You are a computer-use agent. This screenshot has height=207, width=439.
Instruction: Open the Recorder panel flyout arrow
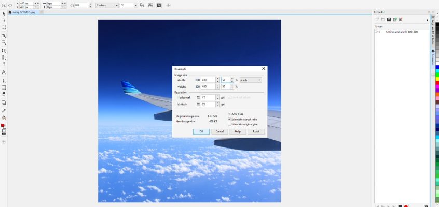coord(427,20)
